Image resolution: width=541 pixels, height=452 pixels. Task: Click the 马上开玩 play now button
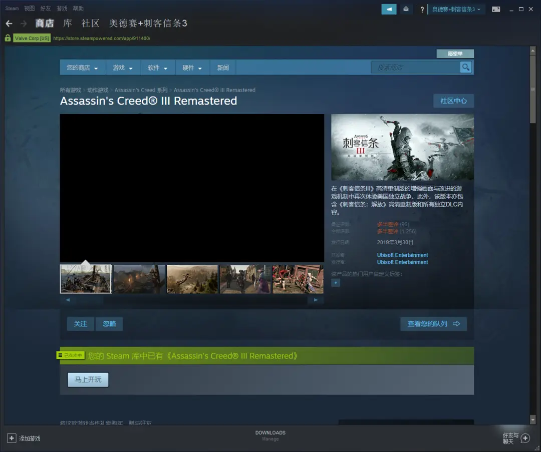click(88, 379)
